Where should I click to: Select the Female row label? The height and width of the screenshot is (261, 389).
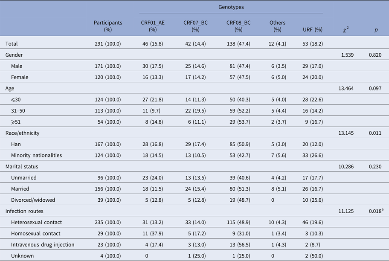click(x=21, y=78)
